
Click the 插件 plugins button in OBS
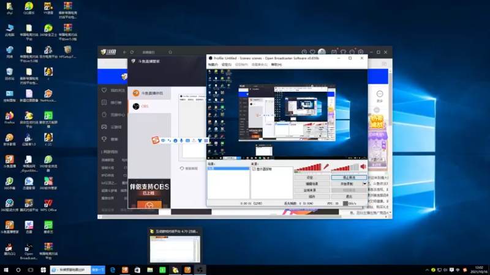(312, 197)
